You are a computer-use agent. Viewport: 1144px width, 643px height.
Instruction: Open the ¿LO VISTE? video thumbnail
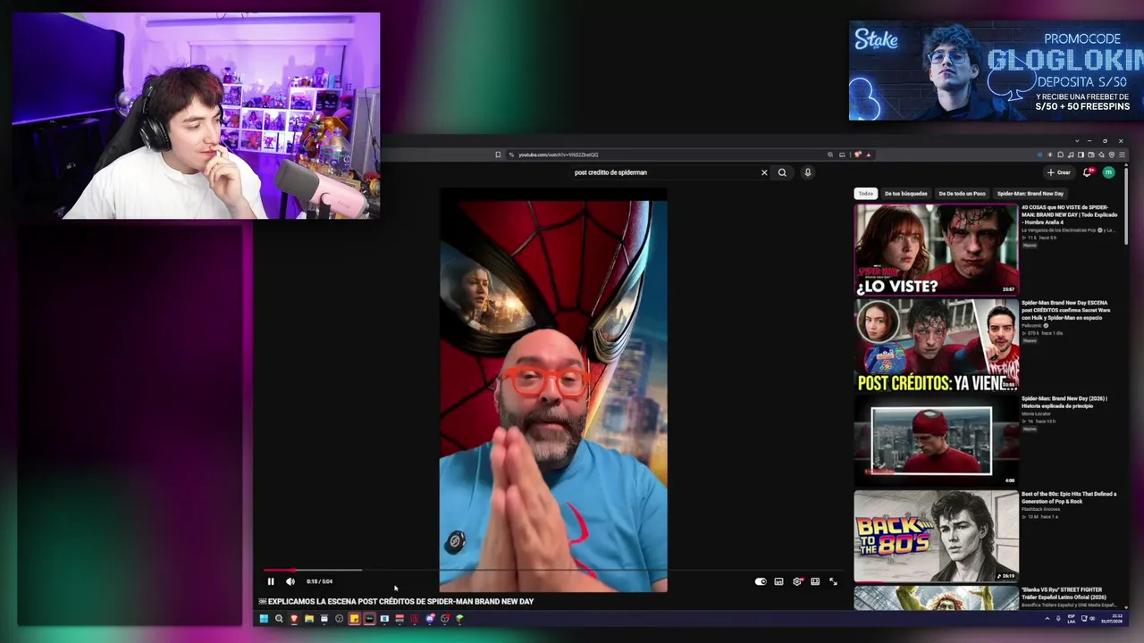[x=936, y=249]
